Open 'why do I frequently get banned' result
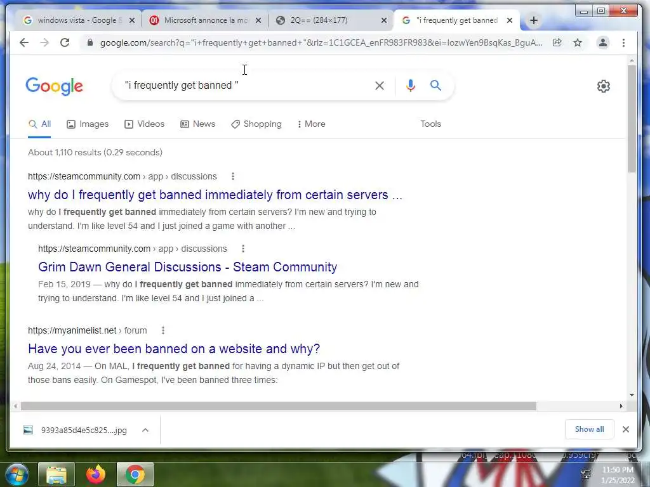This screenshot has height=487, width=650. (215, 195)
